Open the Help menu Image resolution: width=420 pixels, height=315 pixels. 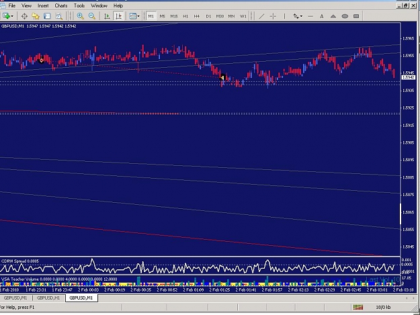118,5
